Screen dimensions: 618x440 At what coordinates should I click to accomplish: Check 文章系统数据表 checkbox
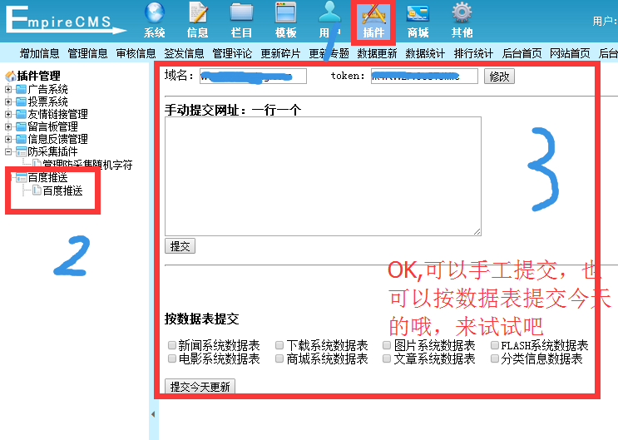[x=387, y=358]
